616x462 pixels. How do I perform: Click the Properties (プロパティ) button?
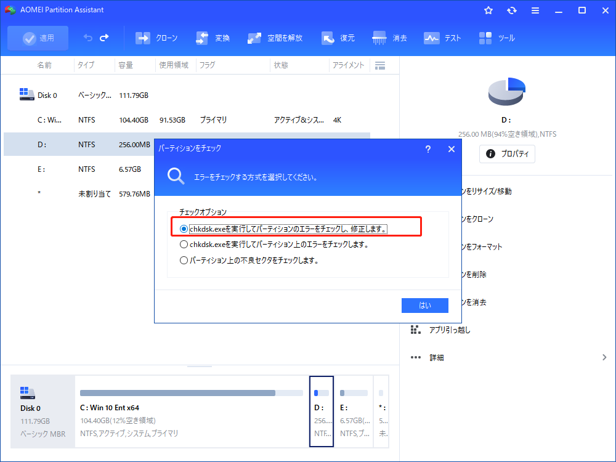507,154
